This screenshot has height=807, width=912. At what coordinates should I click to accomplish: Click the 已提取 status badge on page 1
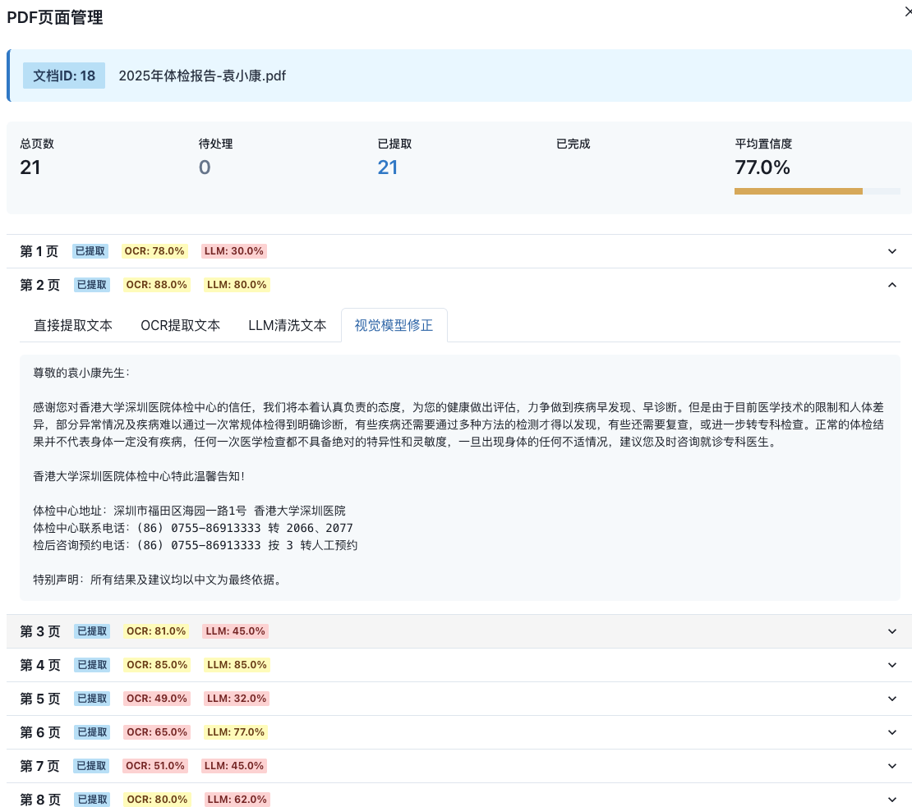tap(90, 251)
